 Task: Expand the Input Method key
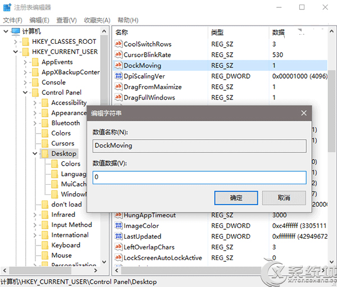tap(35, 225)
